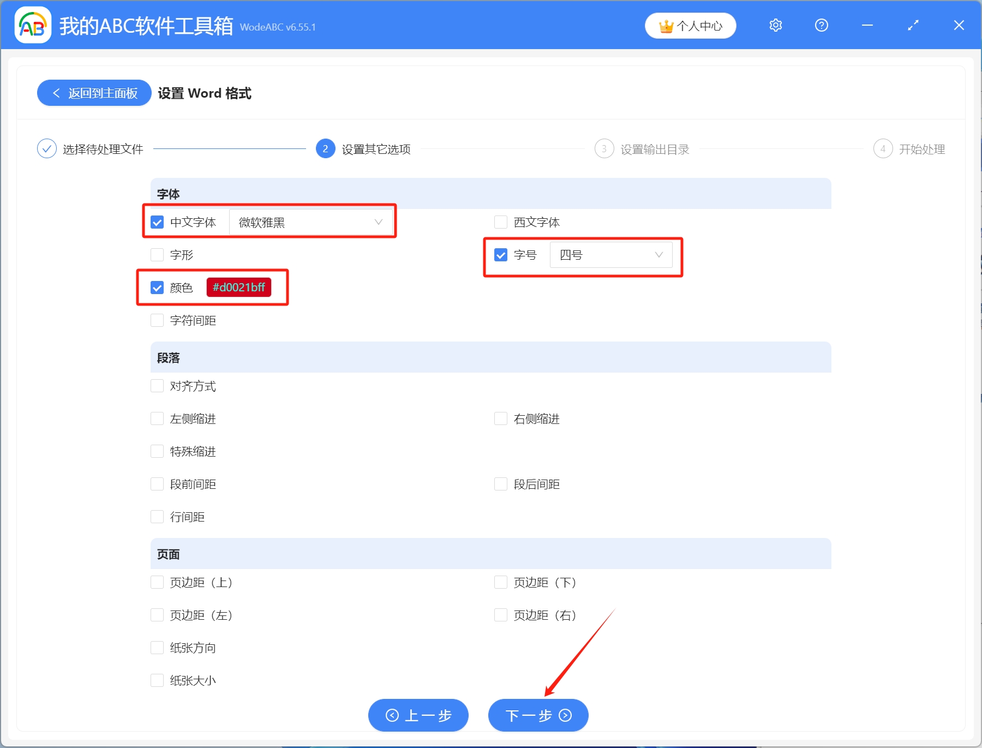Viewport: 982px width, 748px height.
Task: Check the 行间距 option
Action: point(157,516)
